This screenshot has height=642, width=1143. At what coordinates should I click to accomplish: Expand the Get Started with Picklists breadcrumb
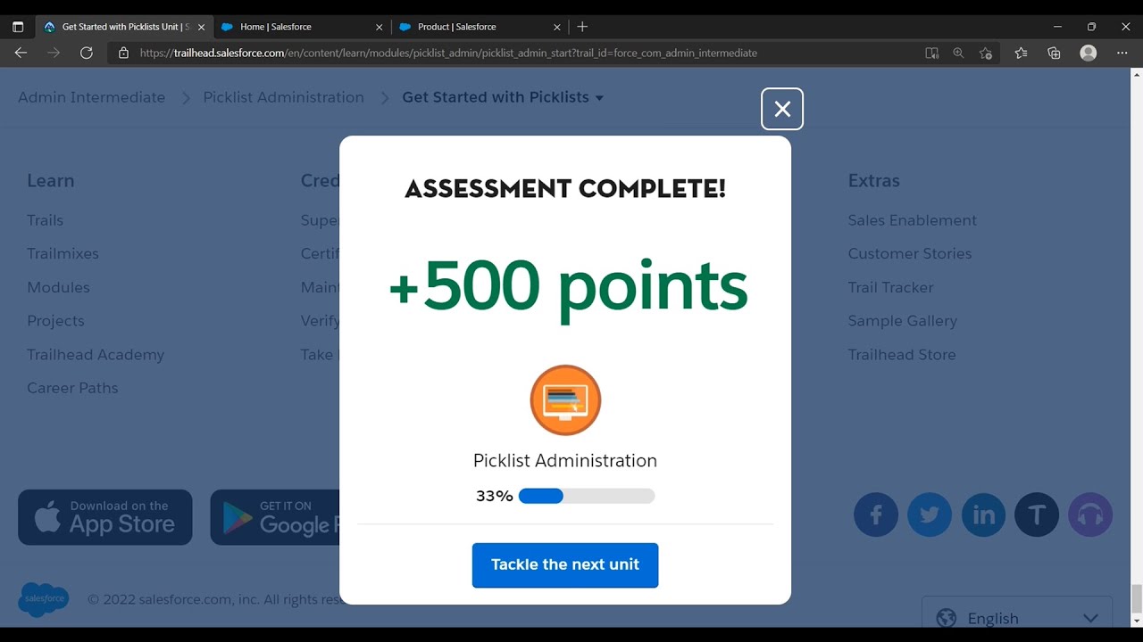[x=503, y=97]
